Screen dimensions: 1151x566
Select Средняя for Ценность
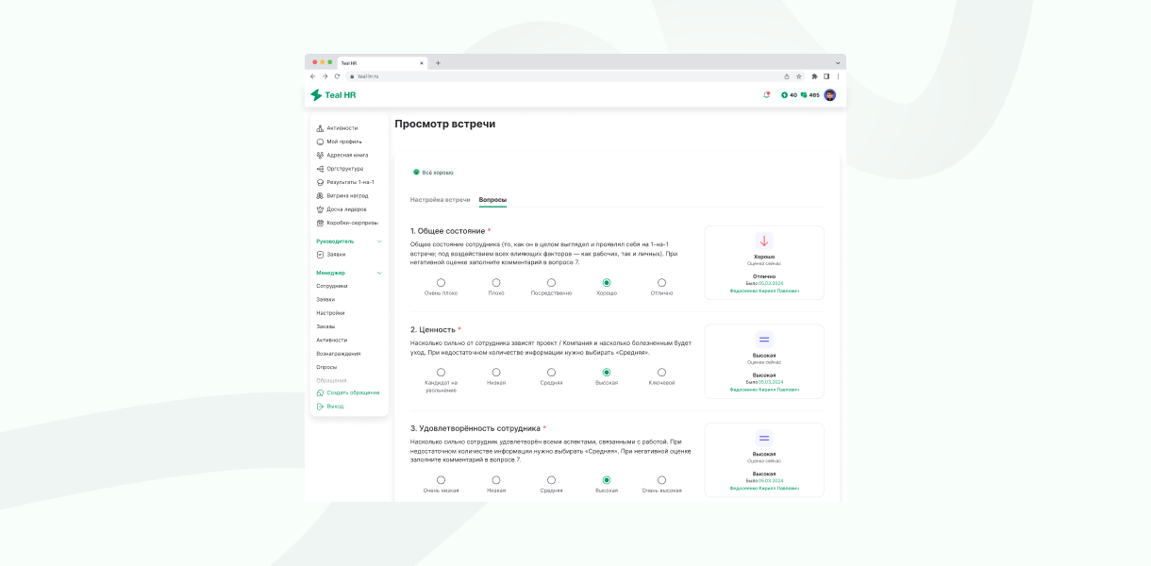click(x=551, y=373)
